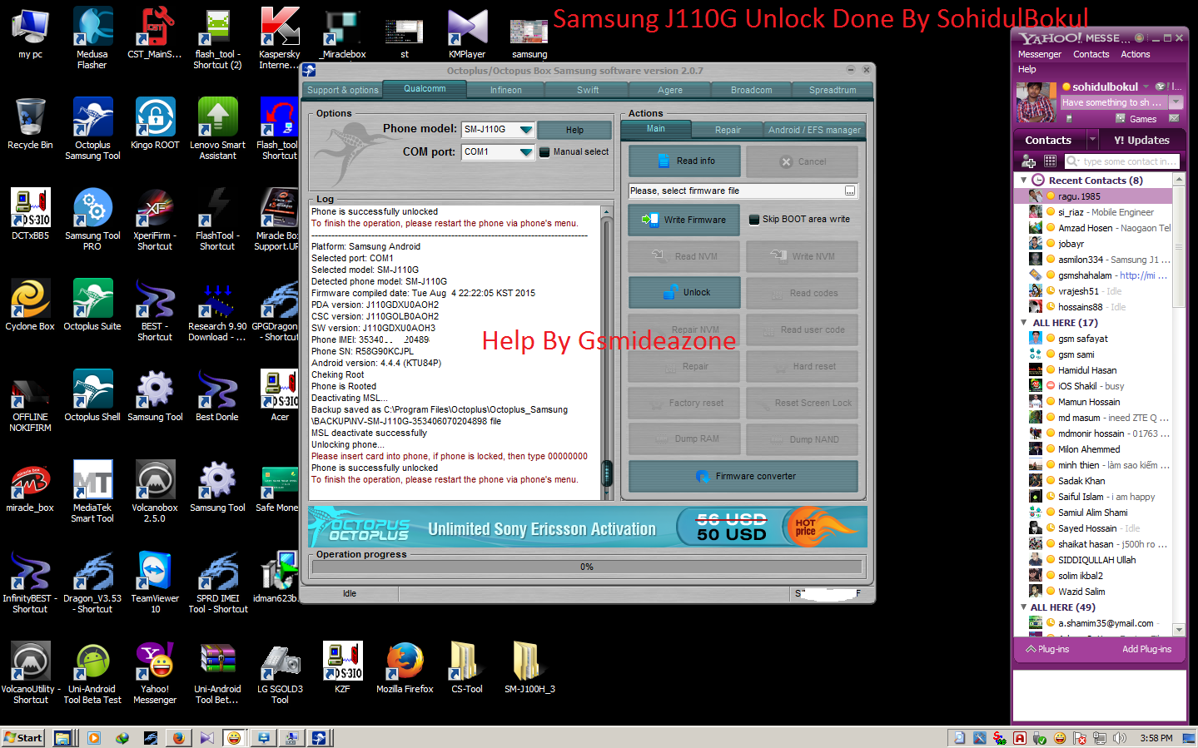Toggle Skip BOOT area write checkbox
The height and width of the screenshot is (748, 1198).
pyautogui.click(x=754, y=220)
